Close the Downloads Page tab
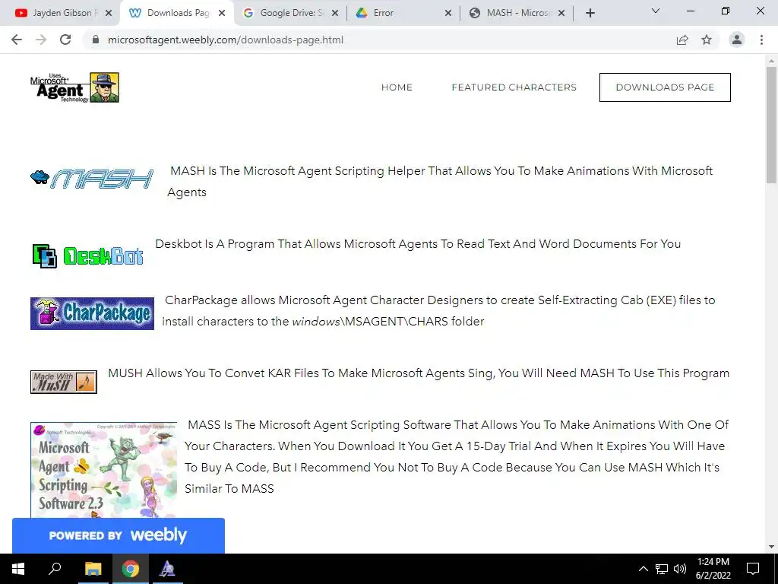778x584 pixels. click(222, 13)
